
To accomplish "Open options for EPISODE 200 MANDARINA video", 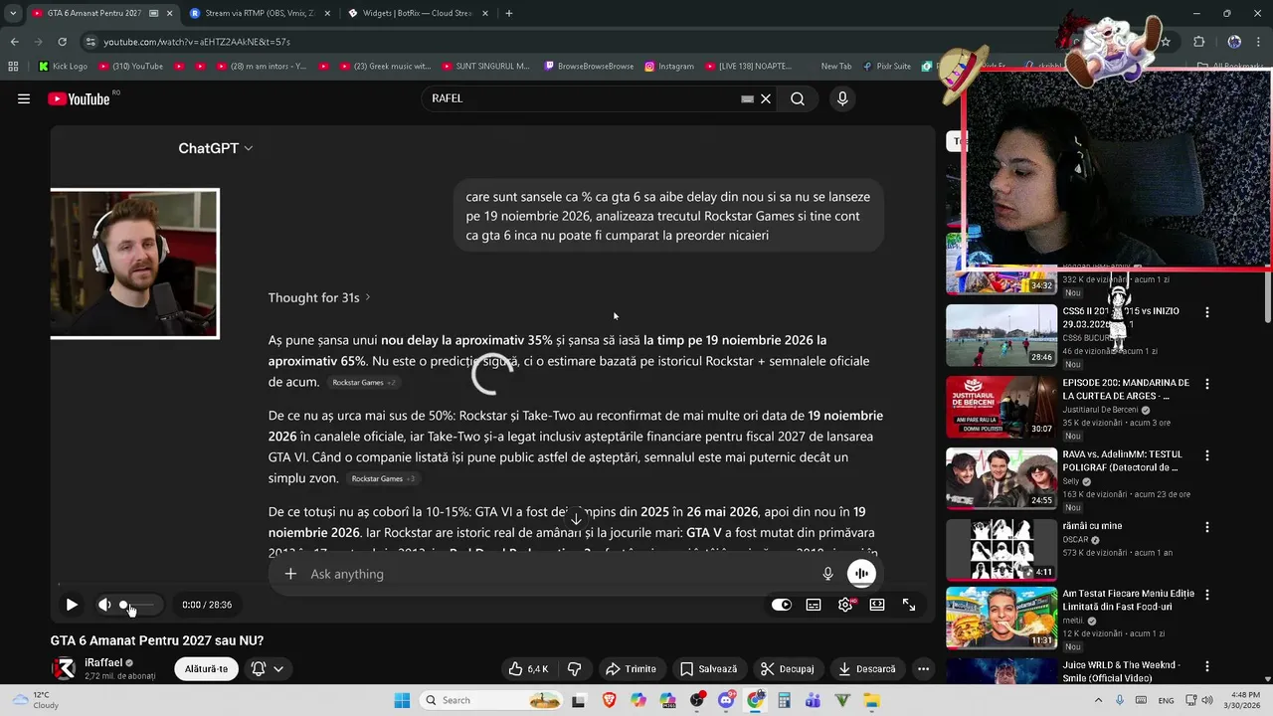I will coord(1207,384).
